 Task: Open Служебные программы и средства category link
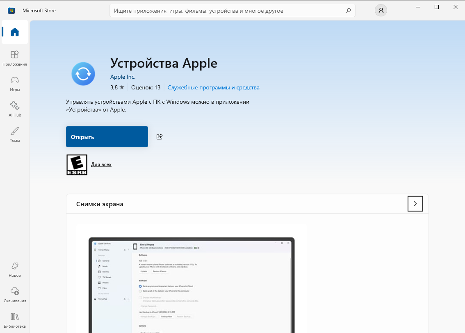pos(214,87)
